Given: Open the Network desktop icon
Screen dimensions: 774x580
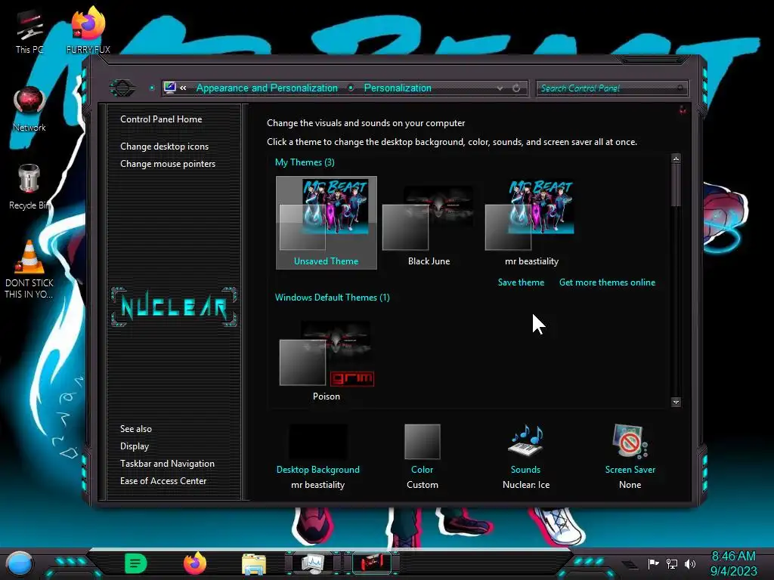Looking at the screenshot, I should point(29,109).
